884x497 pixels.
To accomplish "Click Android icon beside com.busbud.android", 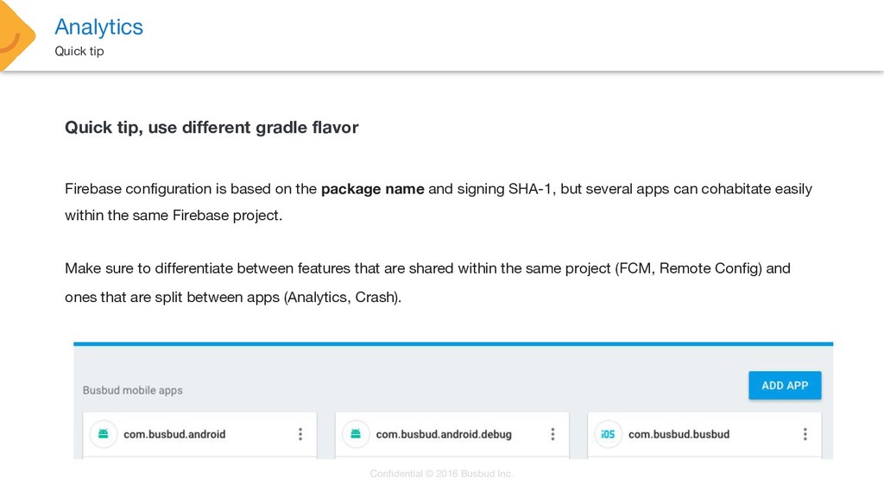I will [104, 434].
